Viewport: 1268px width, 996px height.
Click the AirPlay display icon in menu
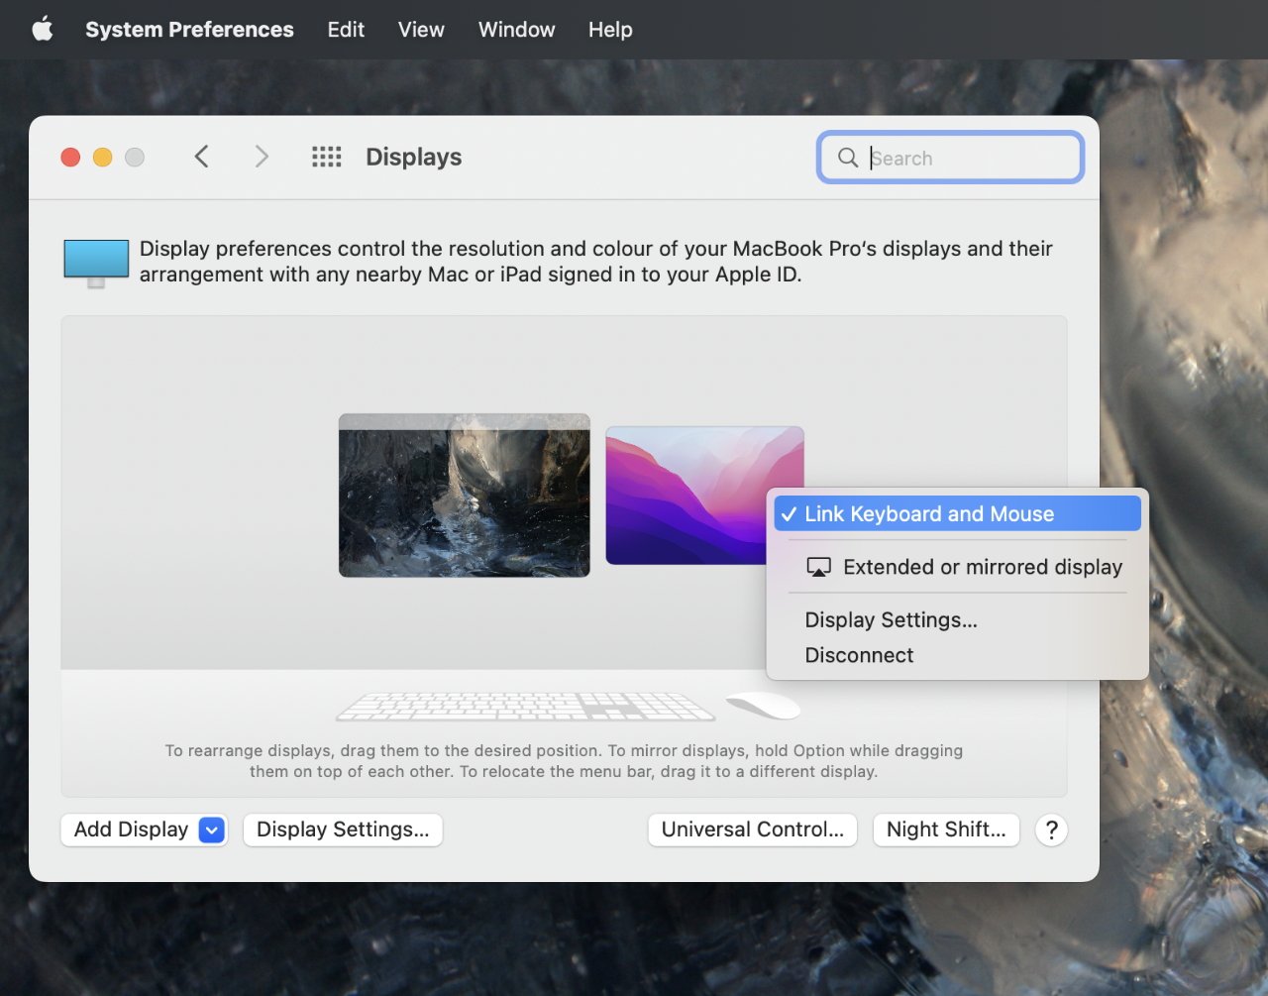[x=818, y=567]
